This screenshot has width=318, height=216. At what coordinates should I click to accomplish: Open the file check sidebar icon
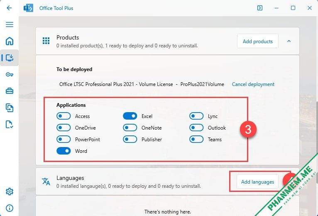click(10, 124)
